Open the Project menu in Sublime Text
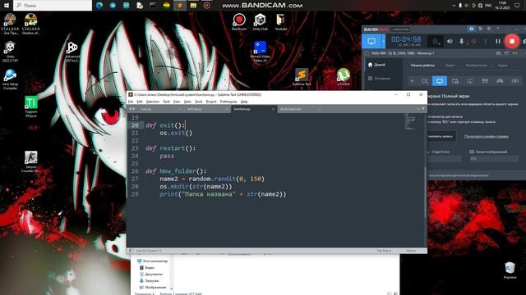The height and width of the screenshot is (295, 526). [211, 102]
